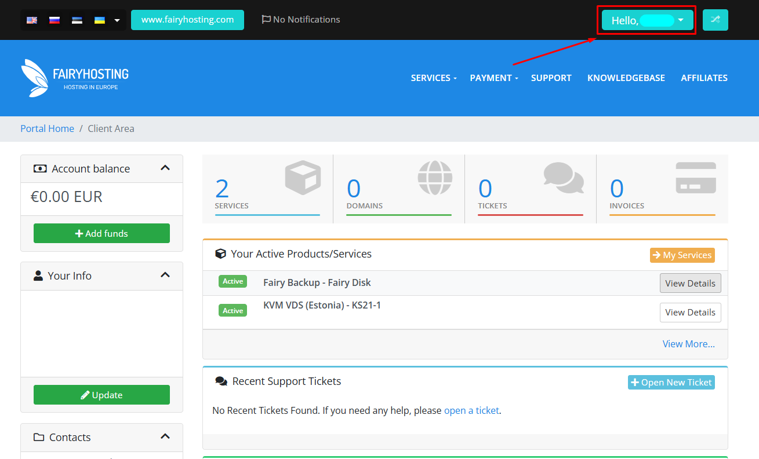759x459 pixels.
Task: Select the Russian flag language
Action: pyautogui.click(x=55, y=20)
